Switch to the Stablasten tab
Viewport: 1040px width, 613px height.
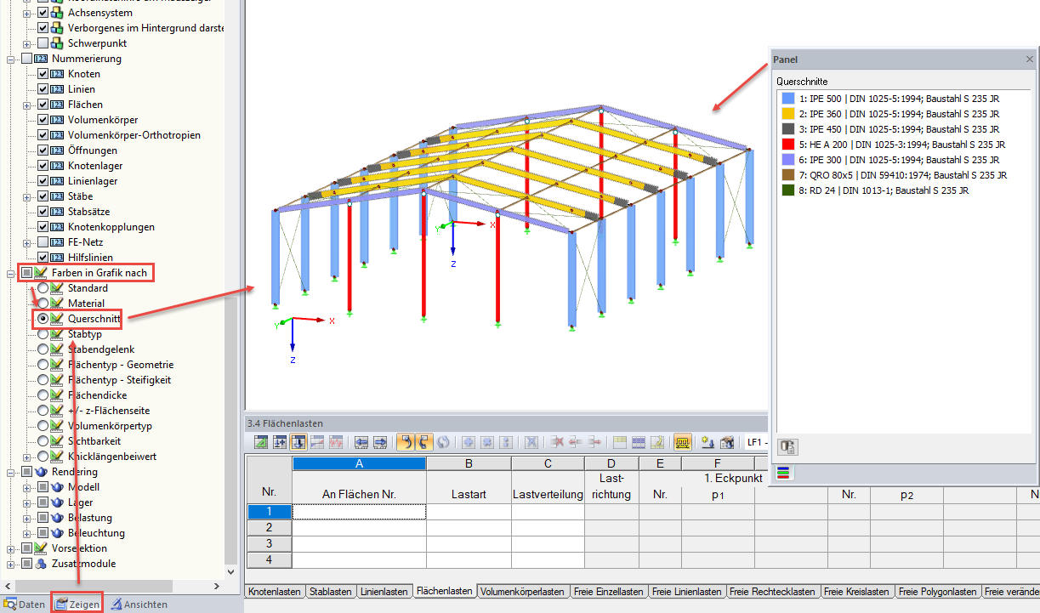pos(330,592)
